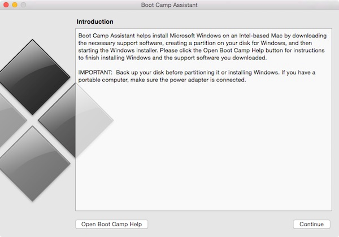
Task: Minimize the Boot Camp Assistant window
Action: (15, 5)
